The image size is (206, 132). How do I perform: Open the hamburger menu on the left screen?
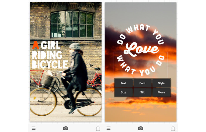pos(34,128)
